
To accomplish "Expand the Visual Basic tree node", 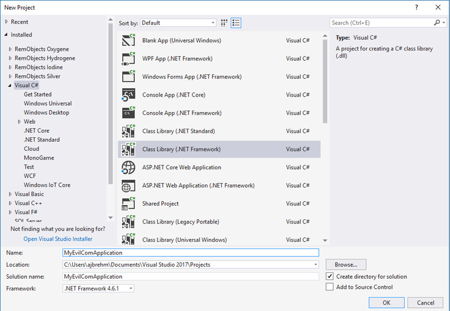I will click(x=10, y=194).
